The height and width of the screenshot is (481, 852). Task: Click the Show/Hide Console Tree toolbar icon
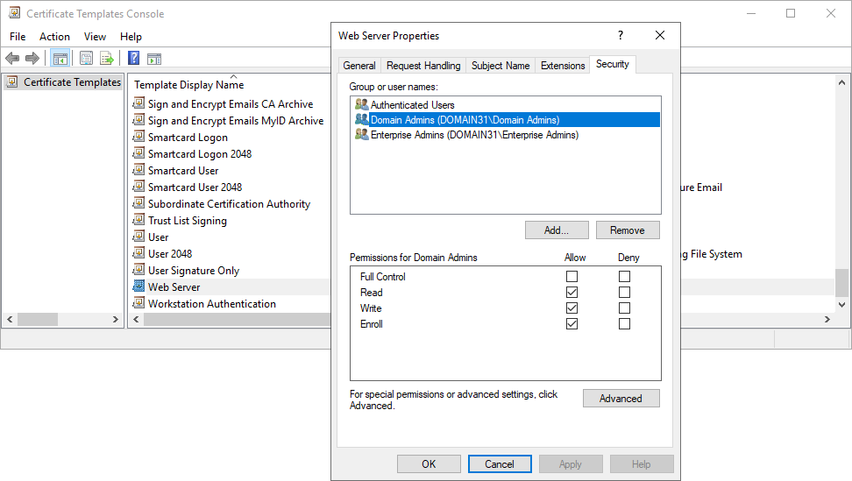coord(60,59)
